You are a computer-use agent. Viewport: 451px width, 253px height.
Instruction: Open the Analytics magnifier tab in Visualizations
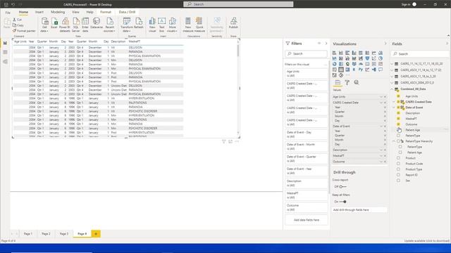pos(357,83)
